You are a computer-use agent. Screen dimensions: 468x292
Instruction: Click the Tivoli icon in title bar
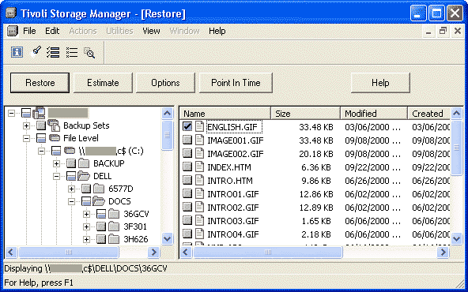click(x=11, y=13)
